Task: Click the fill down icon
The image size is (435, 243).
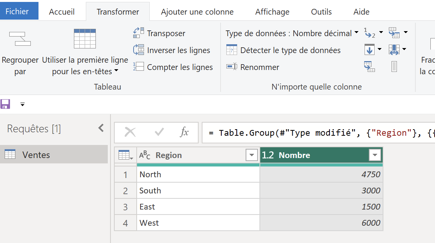Action: click(x=369, y=50)
